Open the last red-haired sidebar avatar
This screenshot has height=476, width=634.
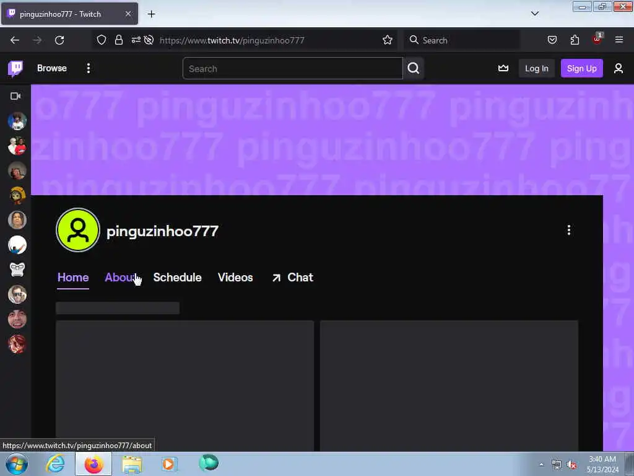(x=17, y=344)
